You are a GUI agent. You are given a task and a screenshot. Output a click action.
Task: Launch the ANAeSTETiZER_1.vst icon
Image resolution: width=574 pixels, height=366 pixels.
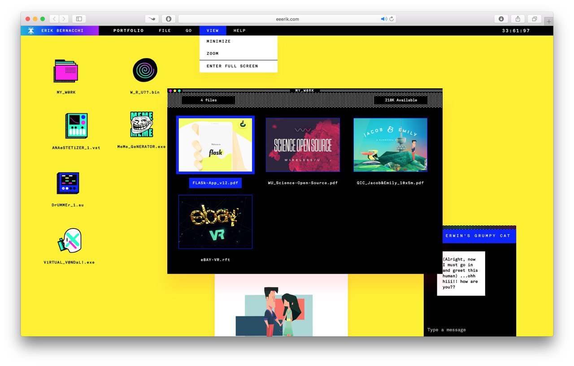[76, 126]
